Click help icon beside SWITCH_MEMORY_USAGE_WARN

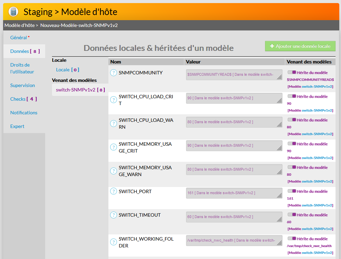point(114,171)
